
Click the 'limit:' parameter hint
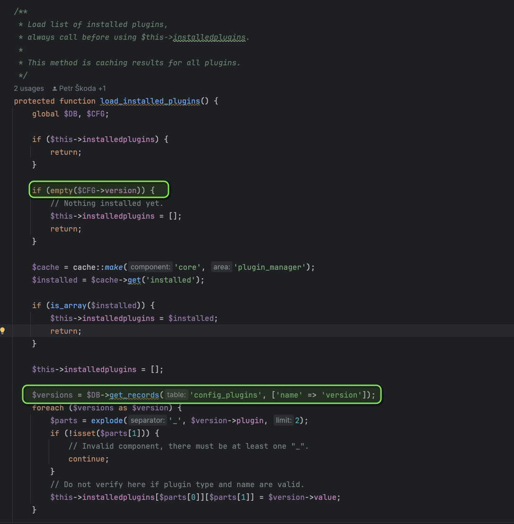[x=284, y=420]
